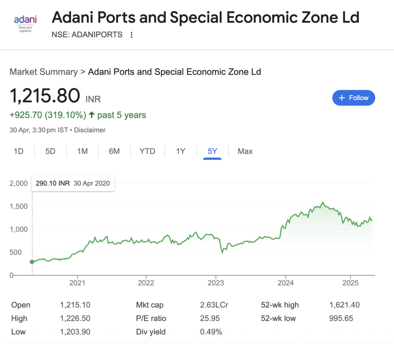This screenshot has height=344, width=394.
Task: Switch to 6M chart range
Action: [x=114, y=151]
